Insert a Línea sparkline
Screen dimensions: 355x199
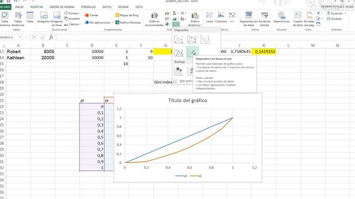click(x=210, y=17)
